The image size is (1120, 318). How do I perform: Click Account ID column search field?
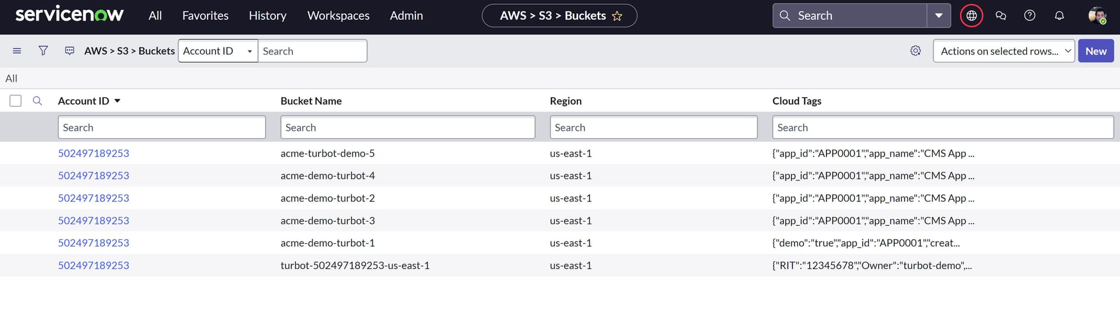(162, 127)
